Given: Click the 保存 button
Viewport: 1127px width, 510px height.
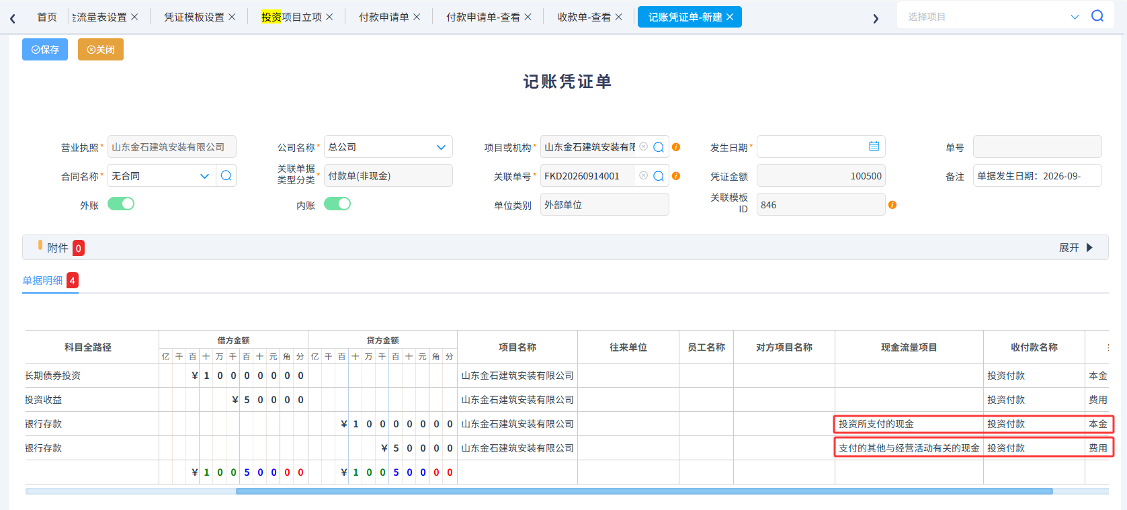Looking at the screenshot, I should (x=45, y=50).
